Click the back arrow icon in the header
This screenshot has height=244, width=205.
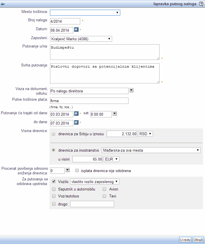click(x=3, y=4)
